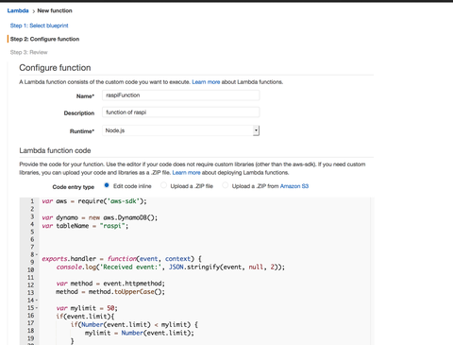Click the console.log 'Received event:' line
Image resolution: width=453 pixels, height=345 pixels.
pos(170,267)
